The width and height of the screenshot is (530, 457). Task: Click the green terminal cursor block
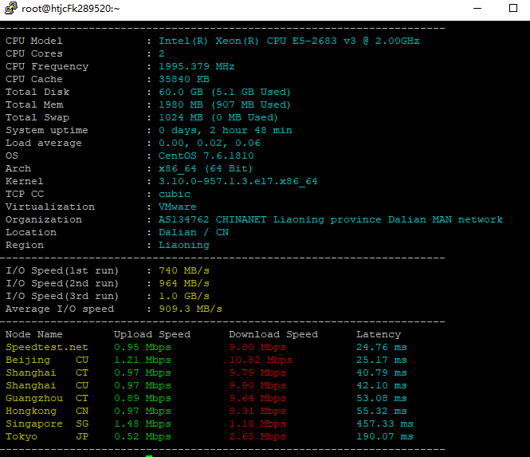pos(149,455)
